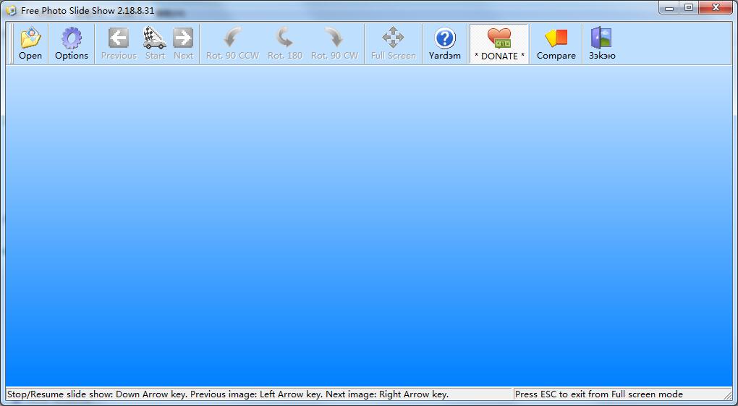This screenshot has width=738, height=406.
Task: Rotate image 90 CW
Action: [335, 44]
